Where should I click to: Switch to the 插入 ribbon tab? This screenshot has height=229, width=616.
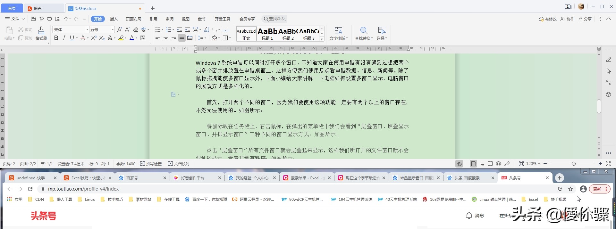pyautogui.click(x=114, y=19)
